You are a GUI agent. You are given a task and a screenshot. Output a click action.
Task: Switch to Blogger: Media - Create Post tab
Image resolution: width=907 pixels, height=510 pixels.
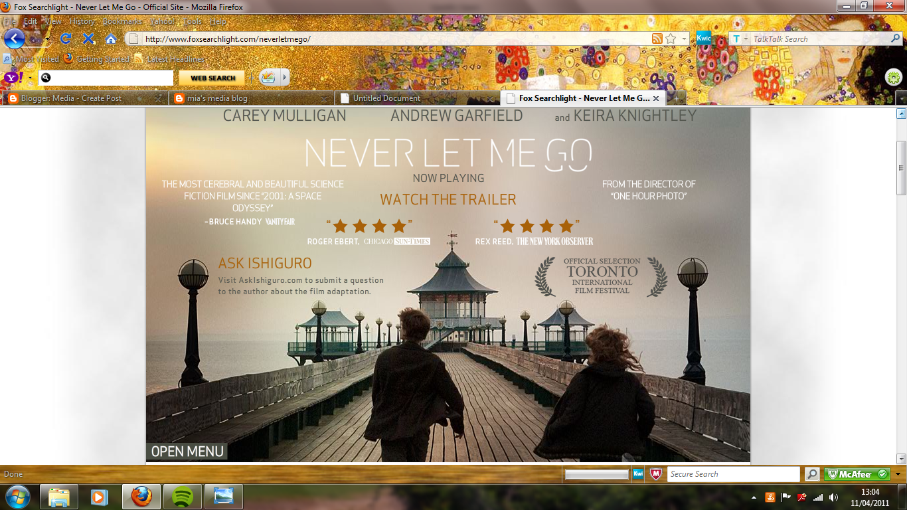click(x=84, y=98)
